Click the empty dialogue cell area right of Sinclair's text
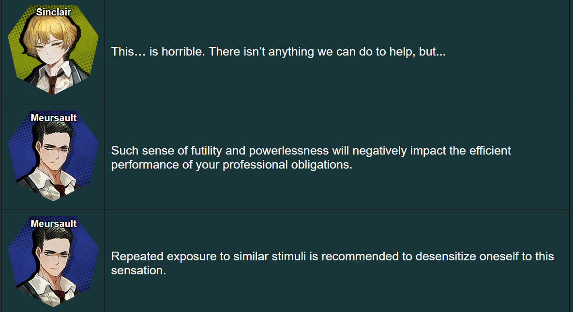The image size is (573, 312). pos(508,51)
